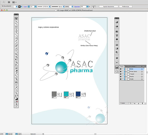The image size is (148, 135).
Task: Select the Direct Selection tool
Action: coord(16,21)
